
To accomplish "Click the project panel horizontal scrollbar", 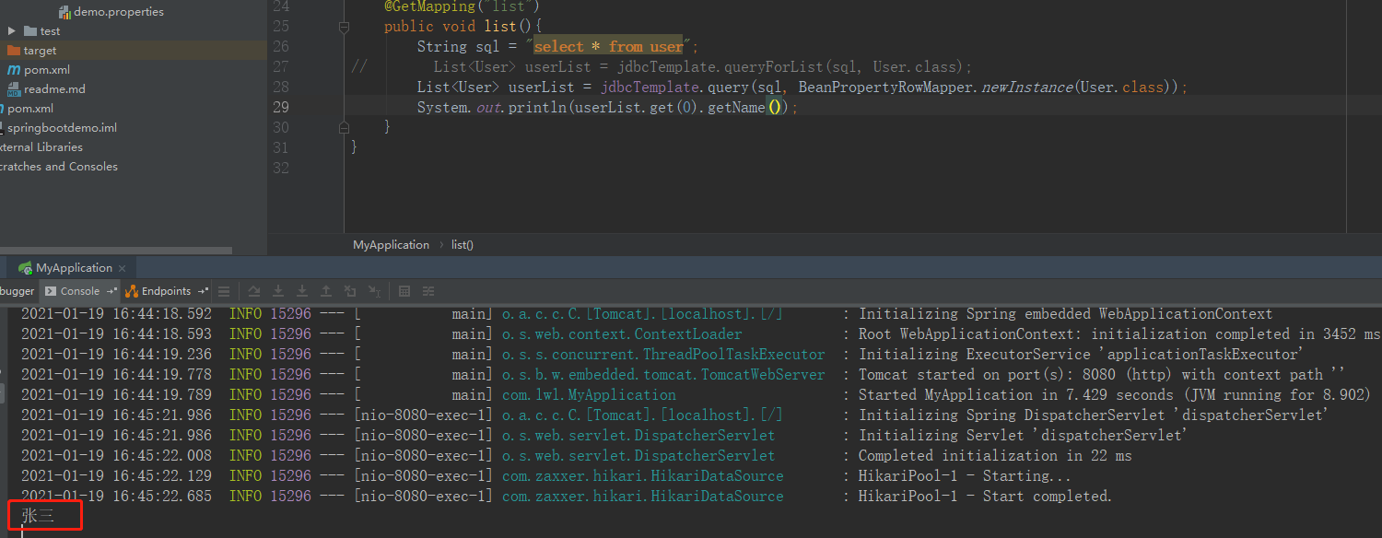I will point(115,250).
